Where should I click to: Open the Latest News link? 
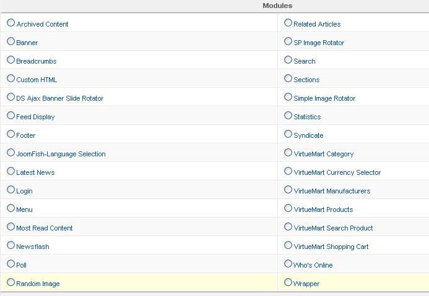coord(35,172)
